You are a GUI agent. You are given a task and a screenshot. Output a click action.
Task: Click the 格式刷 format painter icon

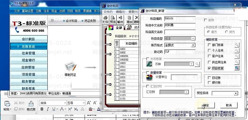(31, 106)
